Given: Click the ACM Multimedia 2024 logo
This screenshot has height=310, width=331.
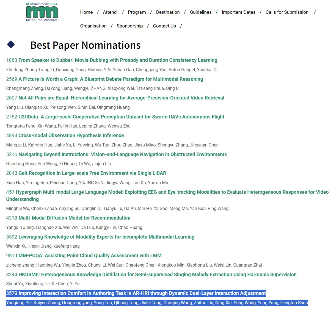Looking at the screenshot, I should point(42,12).
